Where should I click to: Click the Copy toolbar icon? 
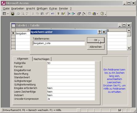(x=38, y=14)
